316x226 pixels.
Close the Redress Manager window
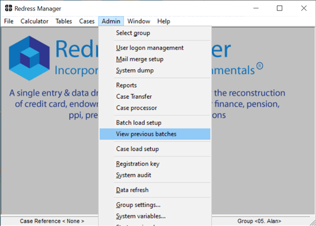[x=304, y=8]
